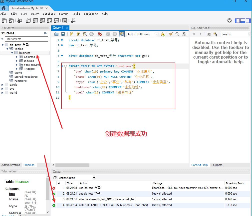
Task: Execute statement under cursor icon
Action: click(x=78, y=34)
